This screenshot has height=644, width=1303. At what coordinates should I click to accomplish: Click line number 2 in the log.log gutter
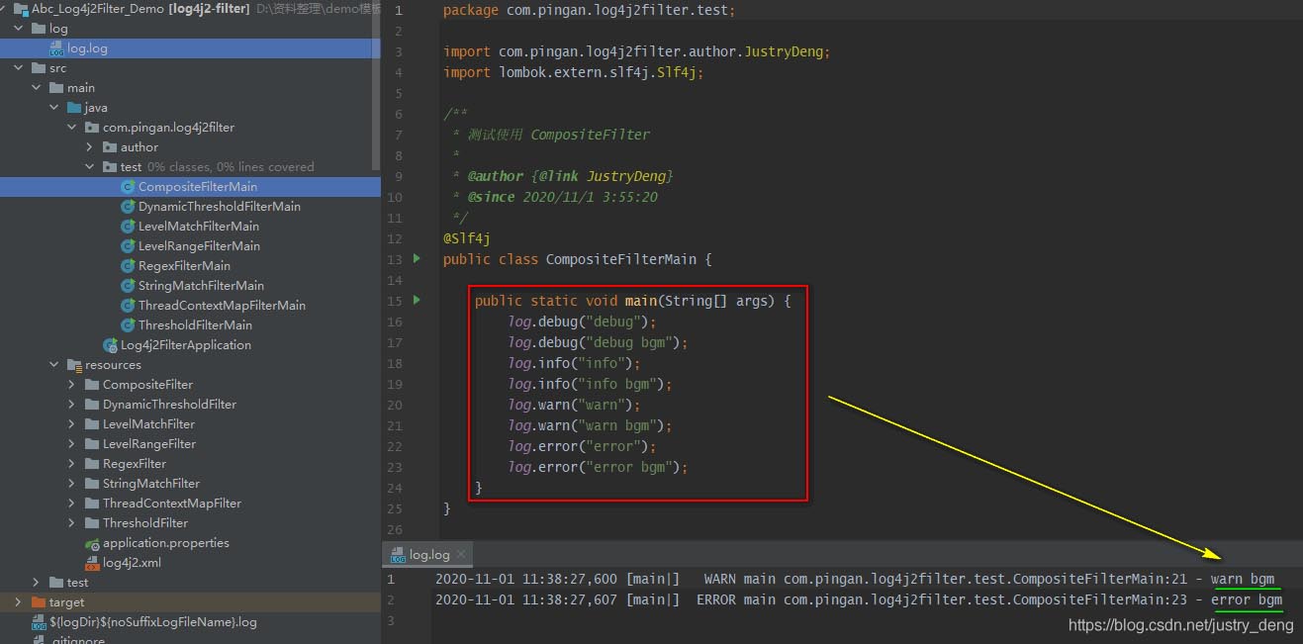[x=391, y=599]
